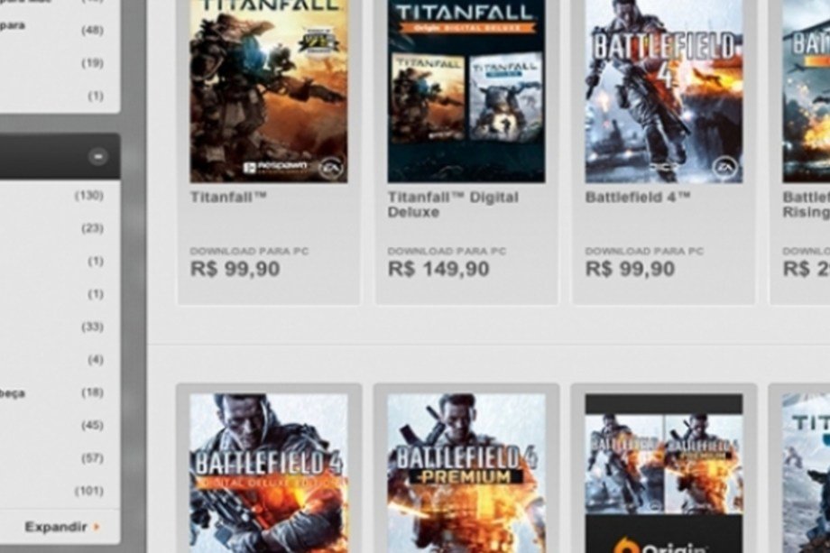830x553 pixels.
Task: Click the EA logo on Titanfall cover
Action: 331,169
